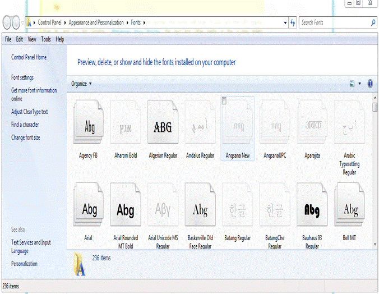This screenshot has width=379, height=294.
Task: Select the Andalus Regular font icon
Action: 200,122
